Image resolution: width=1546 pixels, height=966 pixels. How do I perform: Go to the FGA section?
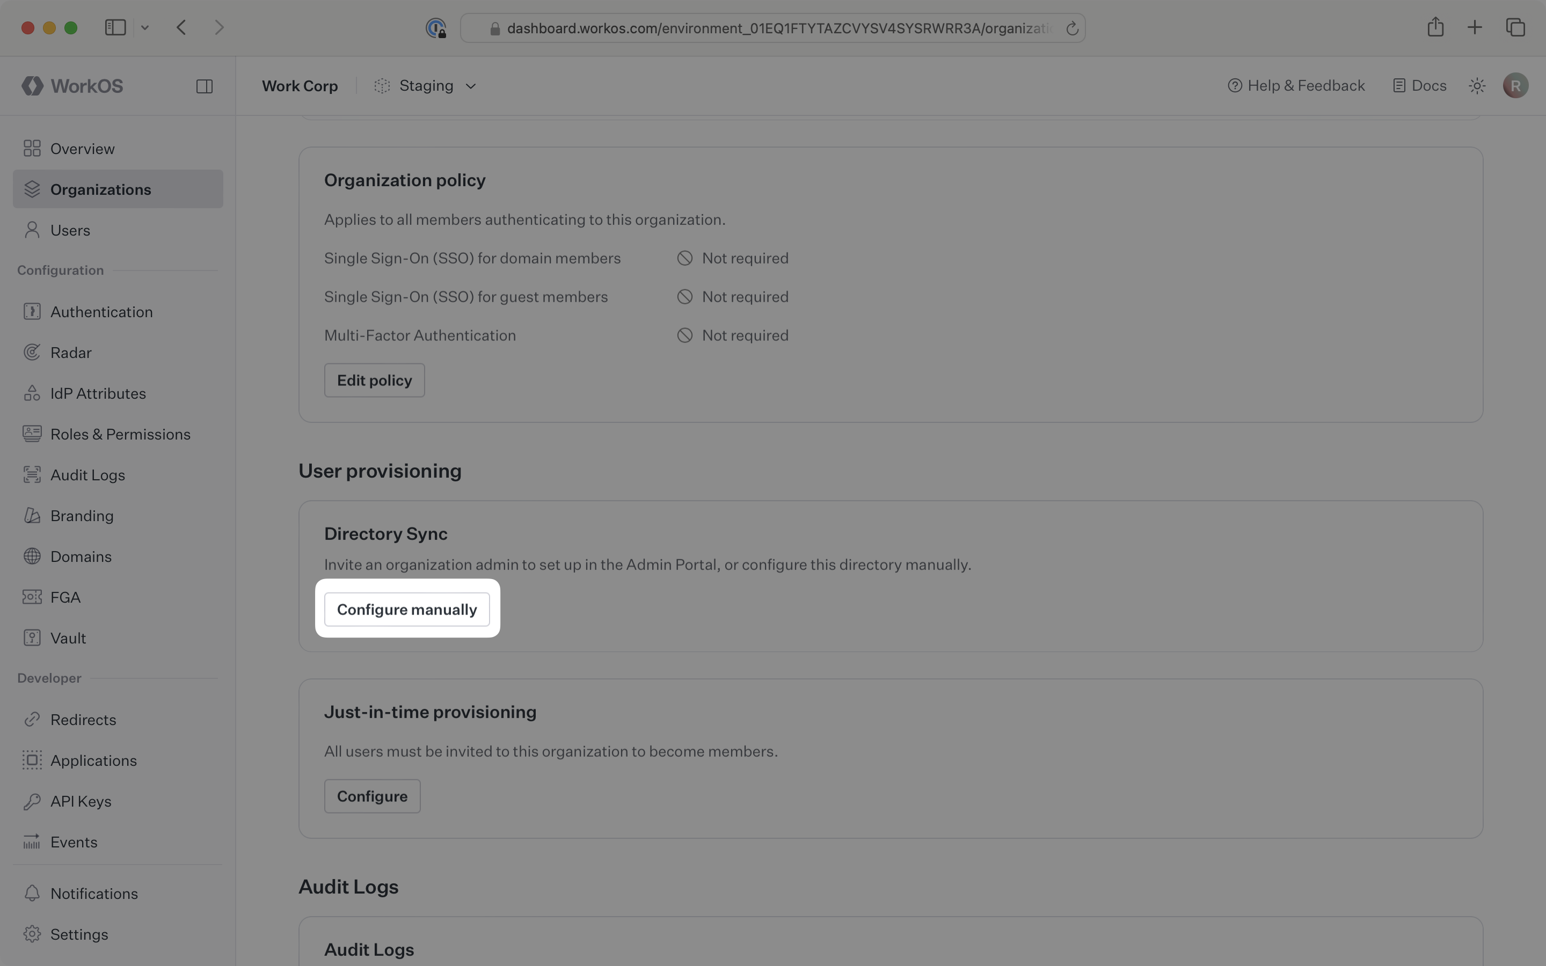tap(65, 597)
